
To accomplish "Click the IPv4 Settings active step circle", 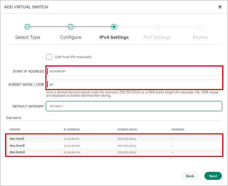I will point(114,27).
